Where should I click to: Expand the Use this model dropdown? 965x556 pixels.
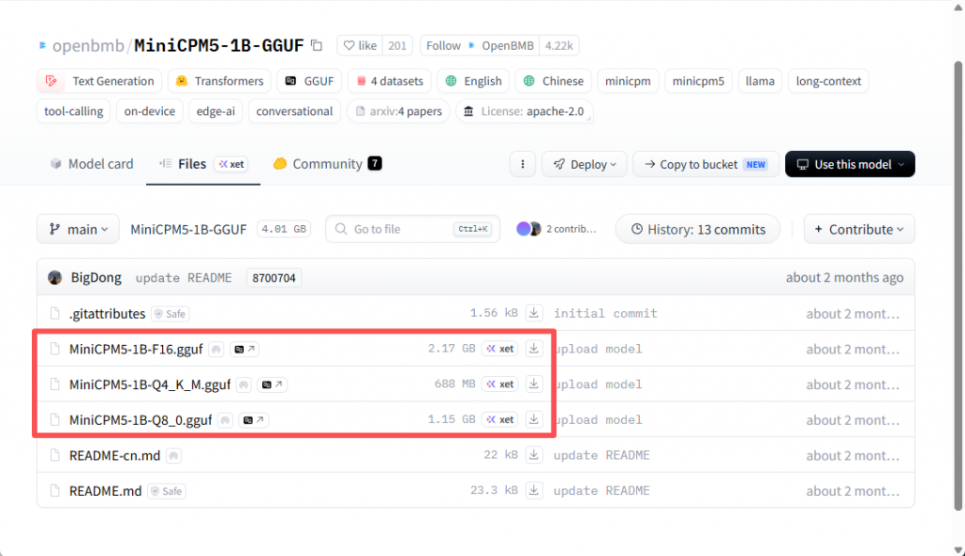click(849, 164)
